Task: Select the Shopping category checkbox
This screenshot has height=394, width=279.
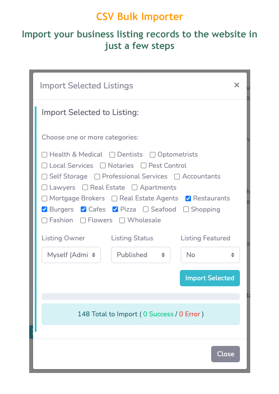Action: coord(186,209)
